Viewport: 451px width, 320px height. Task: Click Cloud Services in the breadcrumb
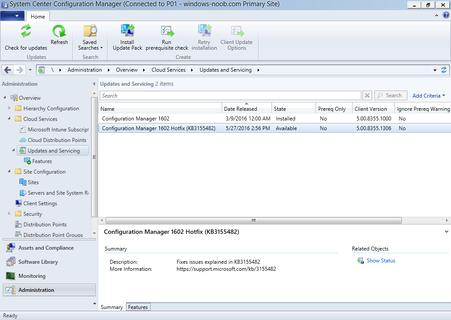(169, 70)
